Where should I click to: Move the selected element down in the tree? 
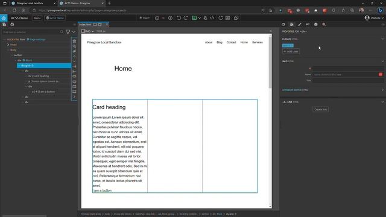74,61
